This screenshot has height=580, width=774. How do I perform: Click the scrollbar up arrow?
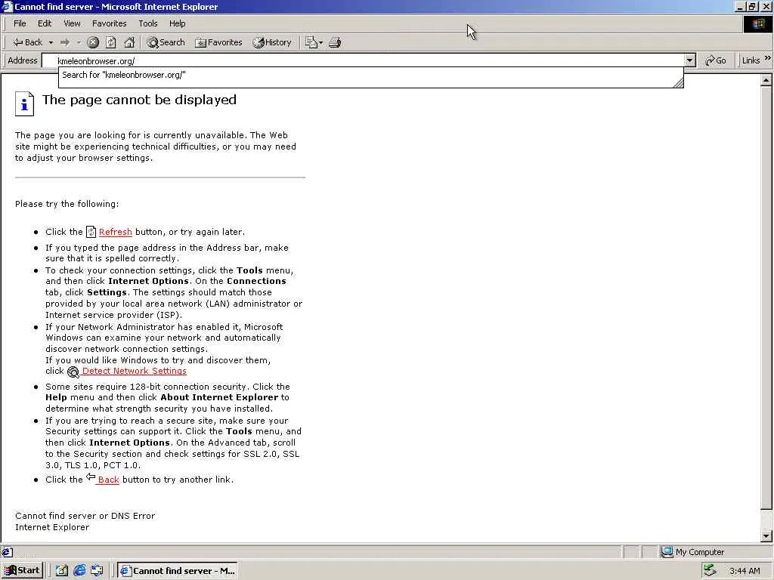(766, 79)
